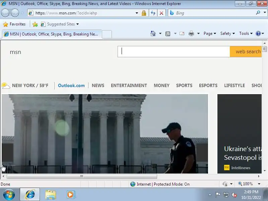Click the MSN web search input field
The width and height of the screenshot is (268, 201).
174,52
